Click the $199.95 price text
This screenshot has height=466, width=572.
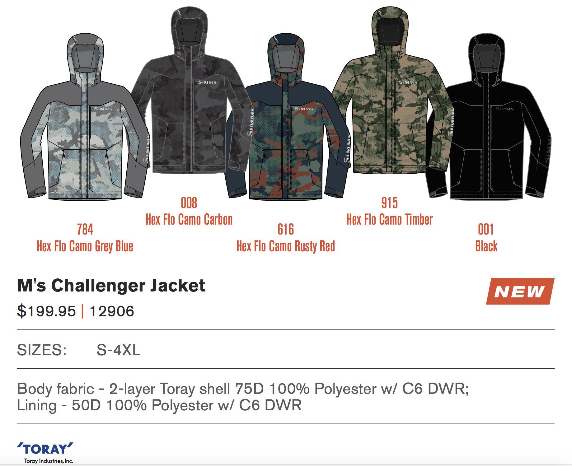tap(46, 311)
